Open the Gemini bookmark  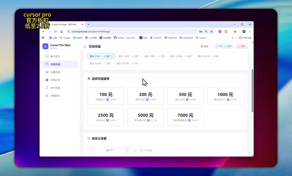201,38
